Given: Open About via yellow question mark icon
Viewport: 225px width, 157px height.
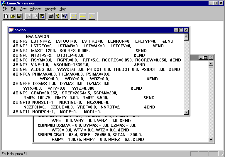Looking at the screenshot, I should [x=58, y=16].
